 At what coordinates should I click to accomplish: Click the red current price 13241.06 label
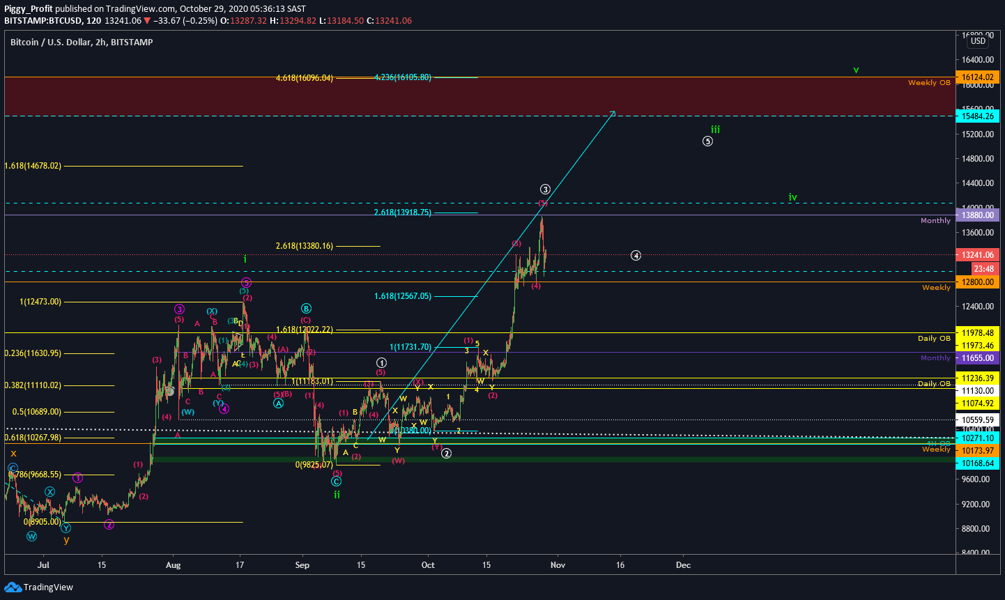click(977, 255)
